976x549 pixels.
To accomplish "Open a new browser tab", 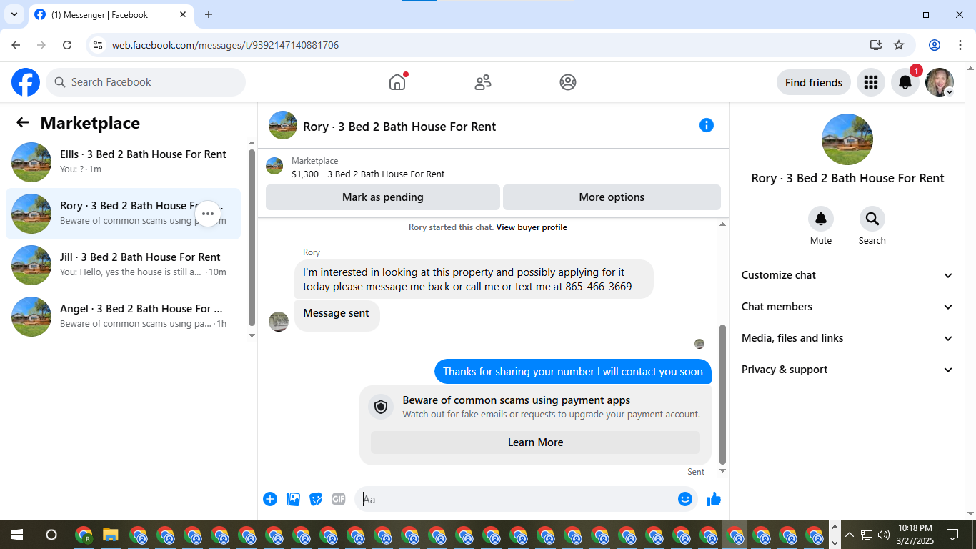I will click(209, 14).
